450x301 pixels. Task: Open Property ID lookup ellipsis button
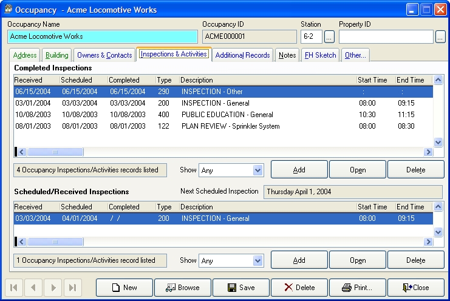pyautogui.click(x=440, y=37)
